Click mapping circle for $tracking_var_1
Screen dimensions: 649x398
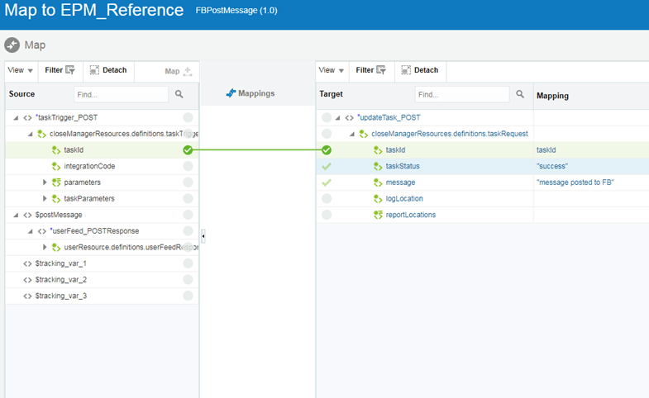pyautogui.click(x=188, y=263)
